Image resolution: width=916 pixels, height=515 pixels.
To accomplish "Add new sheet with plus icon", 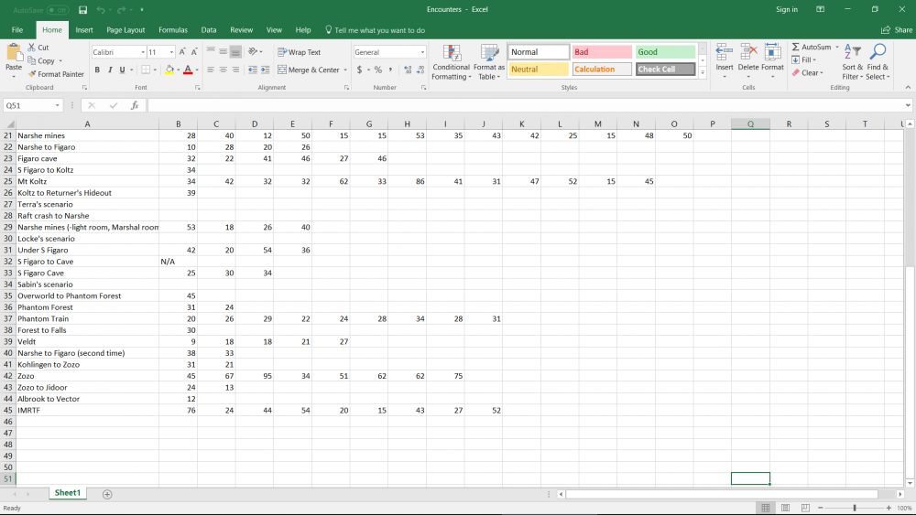I will pos(107,494).
